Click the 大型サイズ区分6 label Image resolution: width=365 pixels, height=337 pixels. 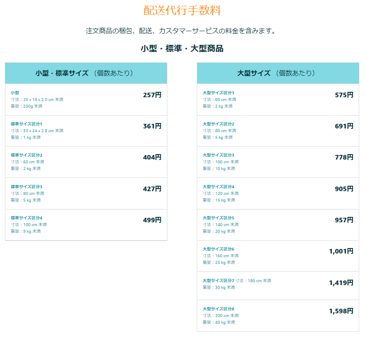click(218, 249)
